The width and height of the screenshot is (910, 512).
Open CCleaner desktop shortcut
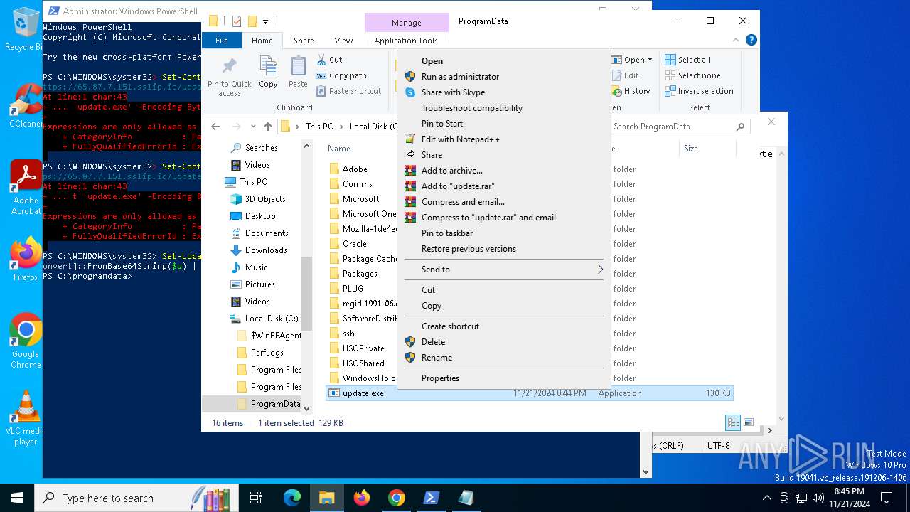click(25, 105)
